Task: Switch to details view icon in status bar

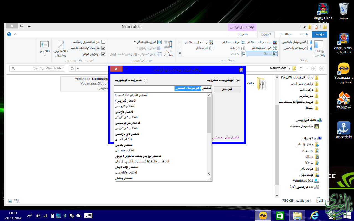Action: [16, 201]
